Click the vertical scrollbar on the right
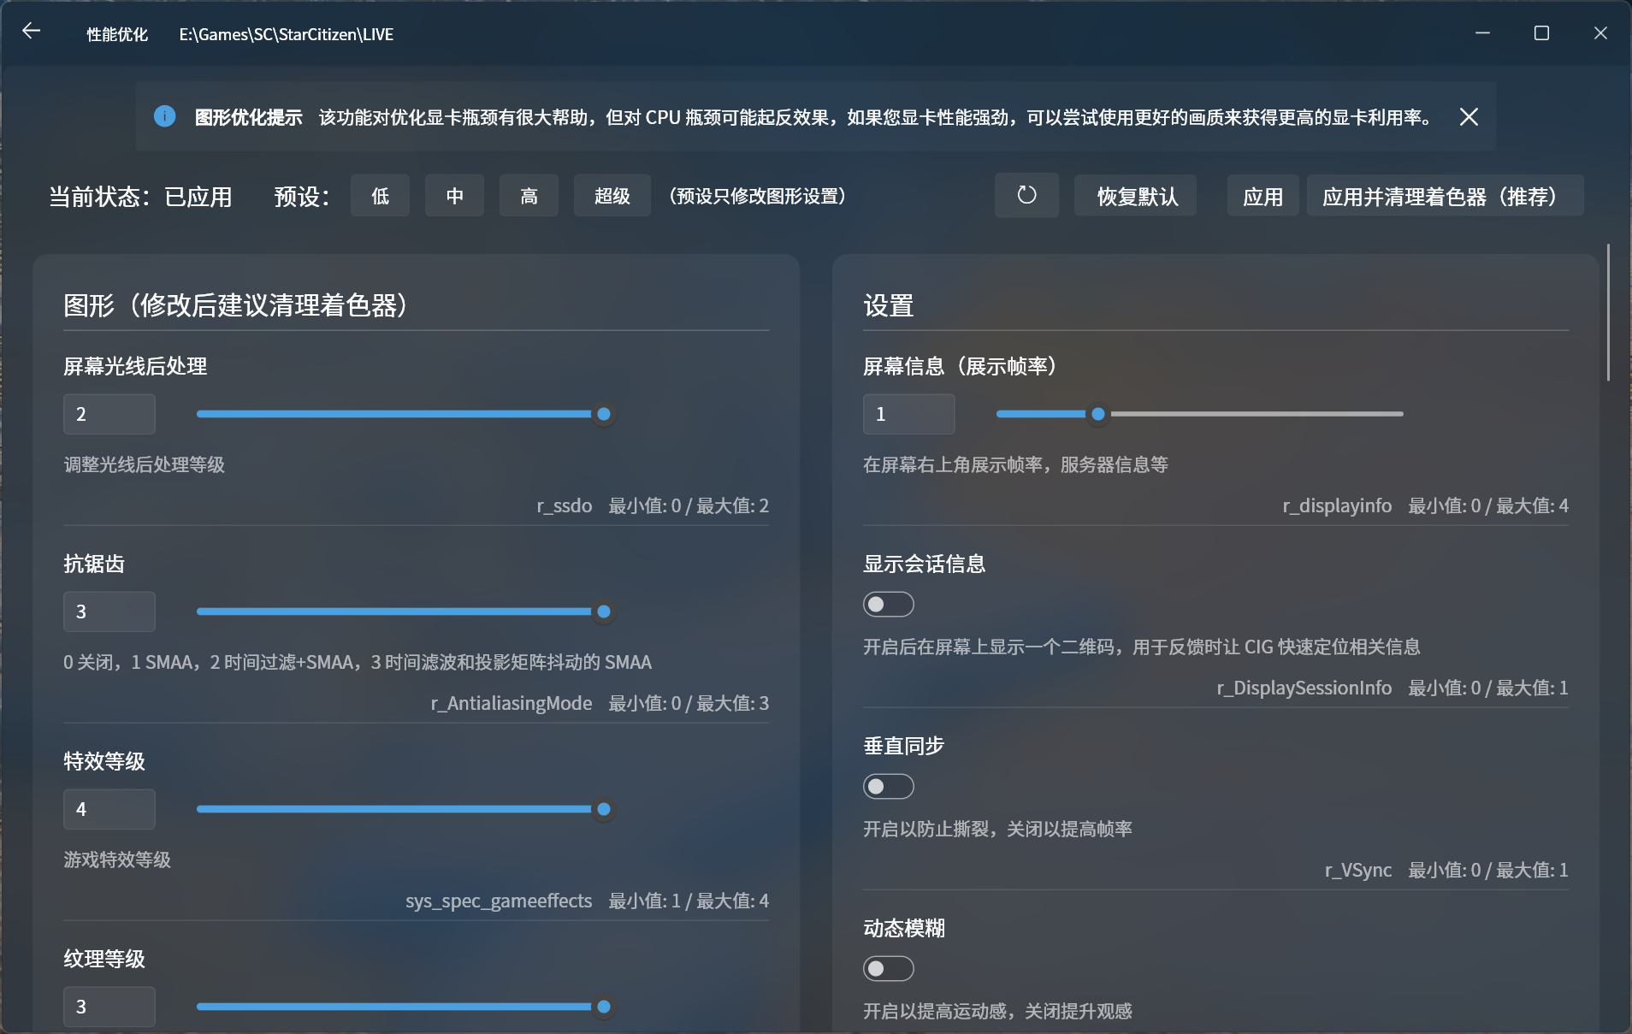The width and height of the screenshot is (1632, 1034). click(x=1608, y=313)
